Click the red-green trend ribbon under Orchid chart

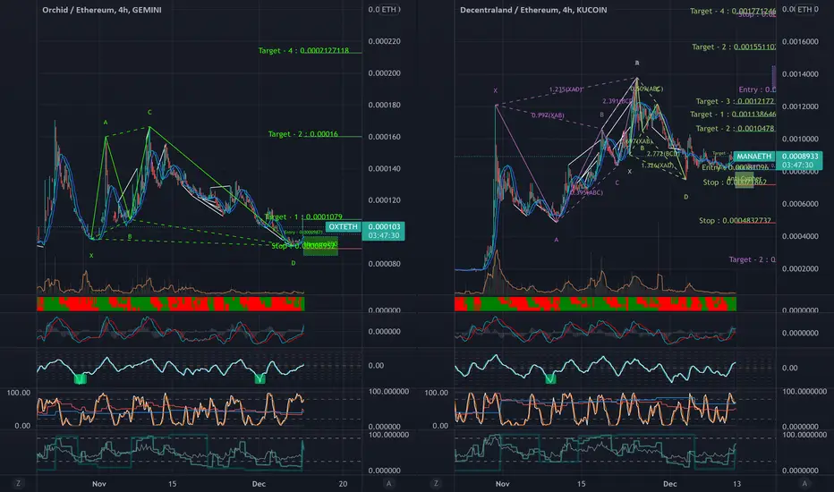[170, 304]
